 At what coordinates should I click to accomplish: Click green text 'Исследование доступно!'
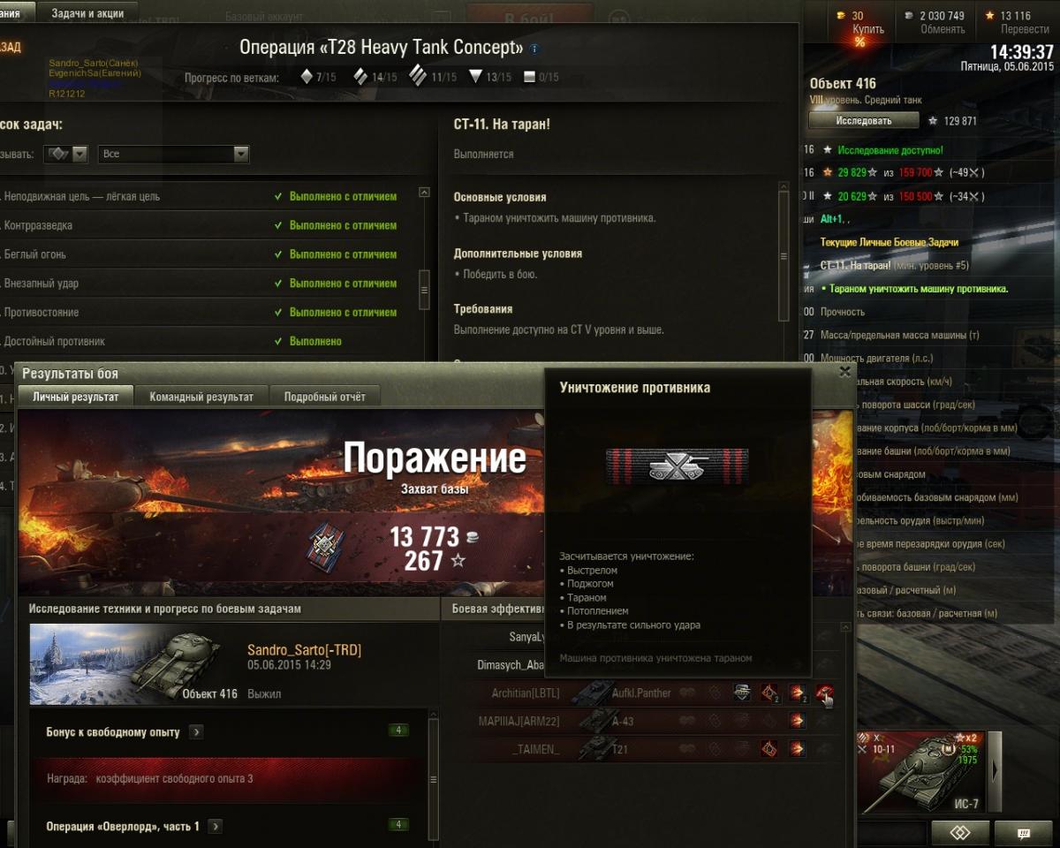coord(890,150)
